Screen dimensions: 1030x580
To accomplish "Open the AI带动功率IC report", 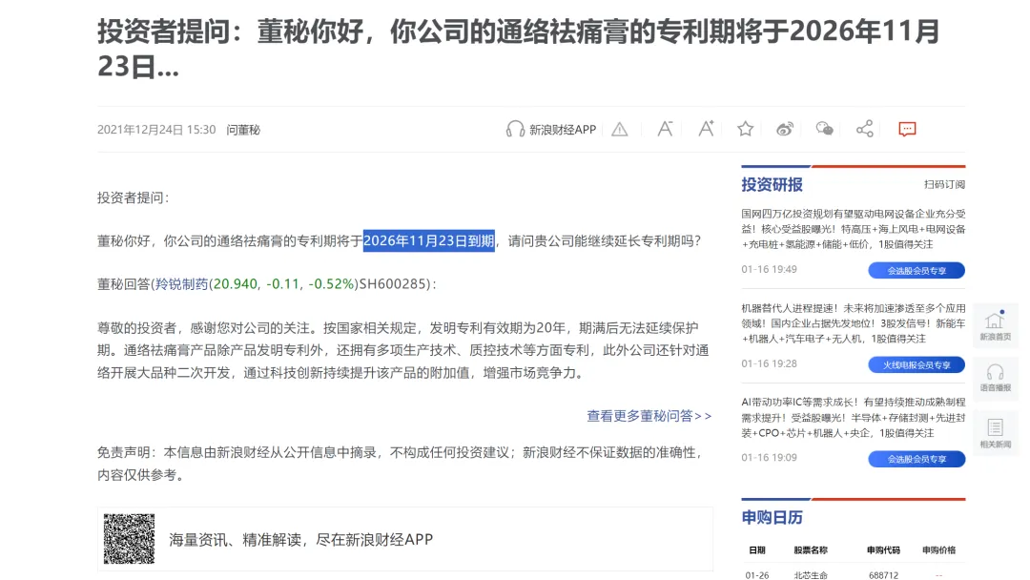I will pyautogui.click(x=854, y=417).
